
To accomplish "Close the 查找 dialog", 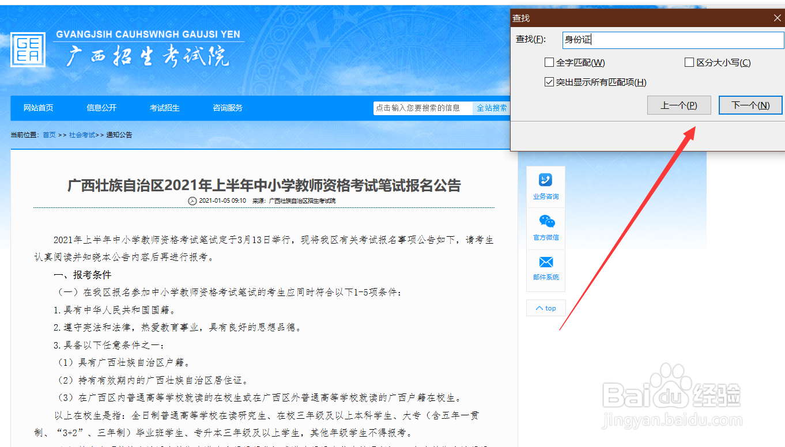I will (777, 18).
